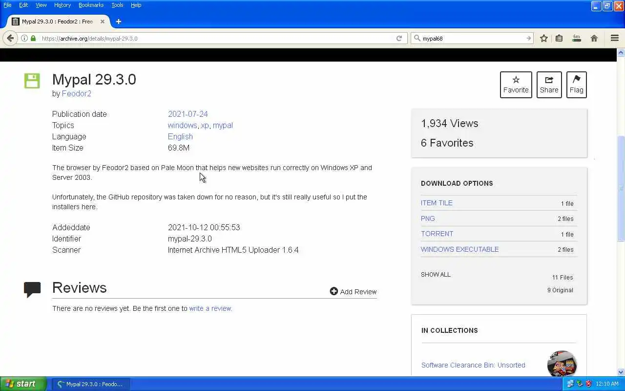The image size is (625, 391).
Task: Click the English language link
Action: coord(180,136)
